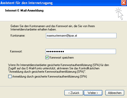
Task: Click the 'Anmeldung durch gesicherte Kennwortauthentifizierung (SPA)' label
Action: pyautogui.click(x=50, y=77)
